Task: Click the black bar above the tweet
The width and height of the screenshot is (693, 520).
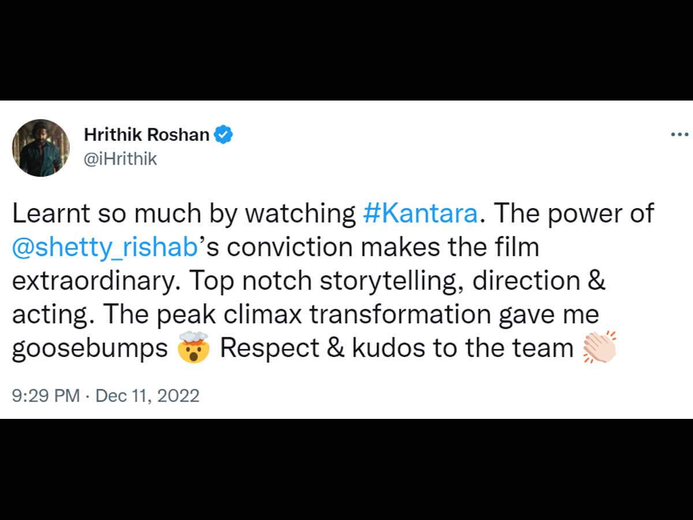Action: [x=346, y=50]
